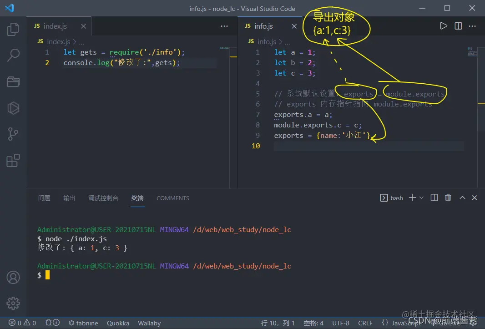Close the index.js tab
Image resolution: width=485 pixels, height=329 pixels.
83,26
